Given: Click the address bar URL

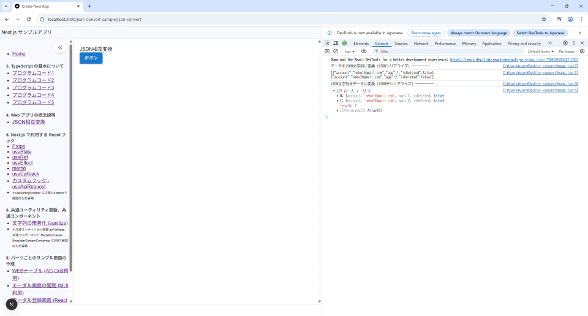Looking at the screenshot, I should (94, 19).
